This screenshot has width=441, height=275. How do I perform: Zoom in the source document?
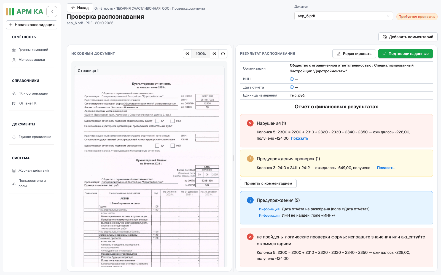(214, 54)
